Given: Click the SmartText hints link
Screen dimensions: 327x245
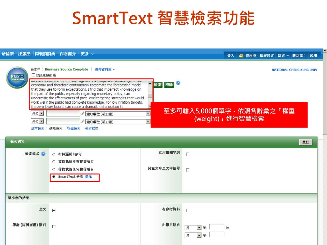Looking at the screenshot, I should (88, 177).
